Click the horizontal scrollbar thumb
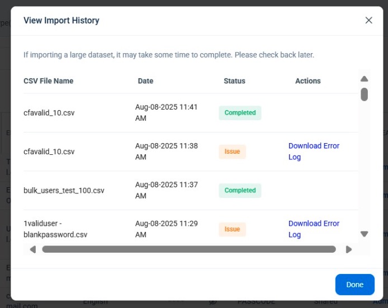Viewport: 388px width, 308px height. [x=189, y=249]
